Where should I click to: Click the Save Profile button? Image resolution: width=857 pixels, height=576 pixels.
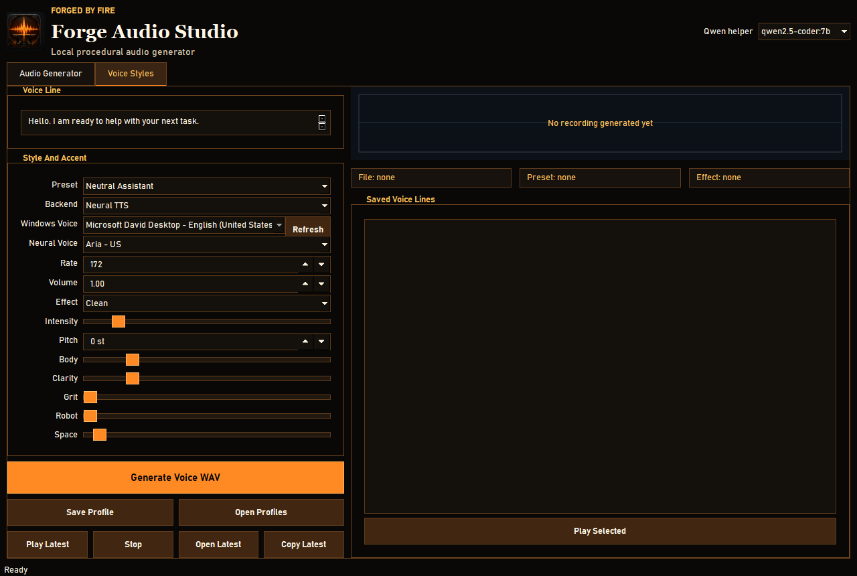point(90,512)
